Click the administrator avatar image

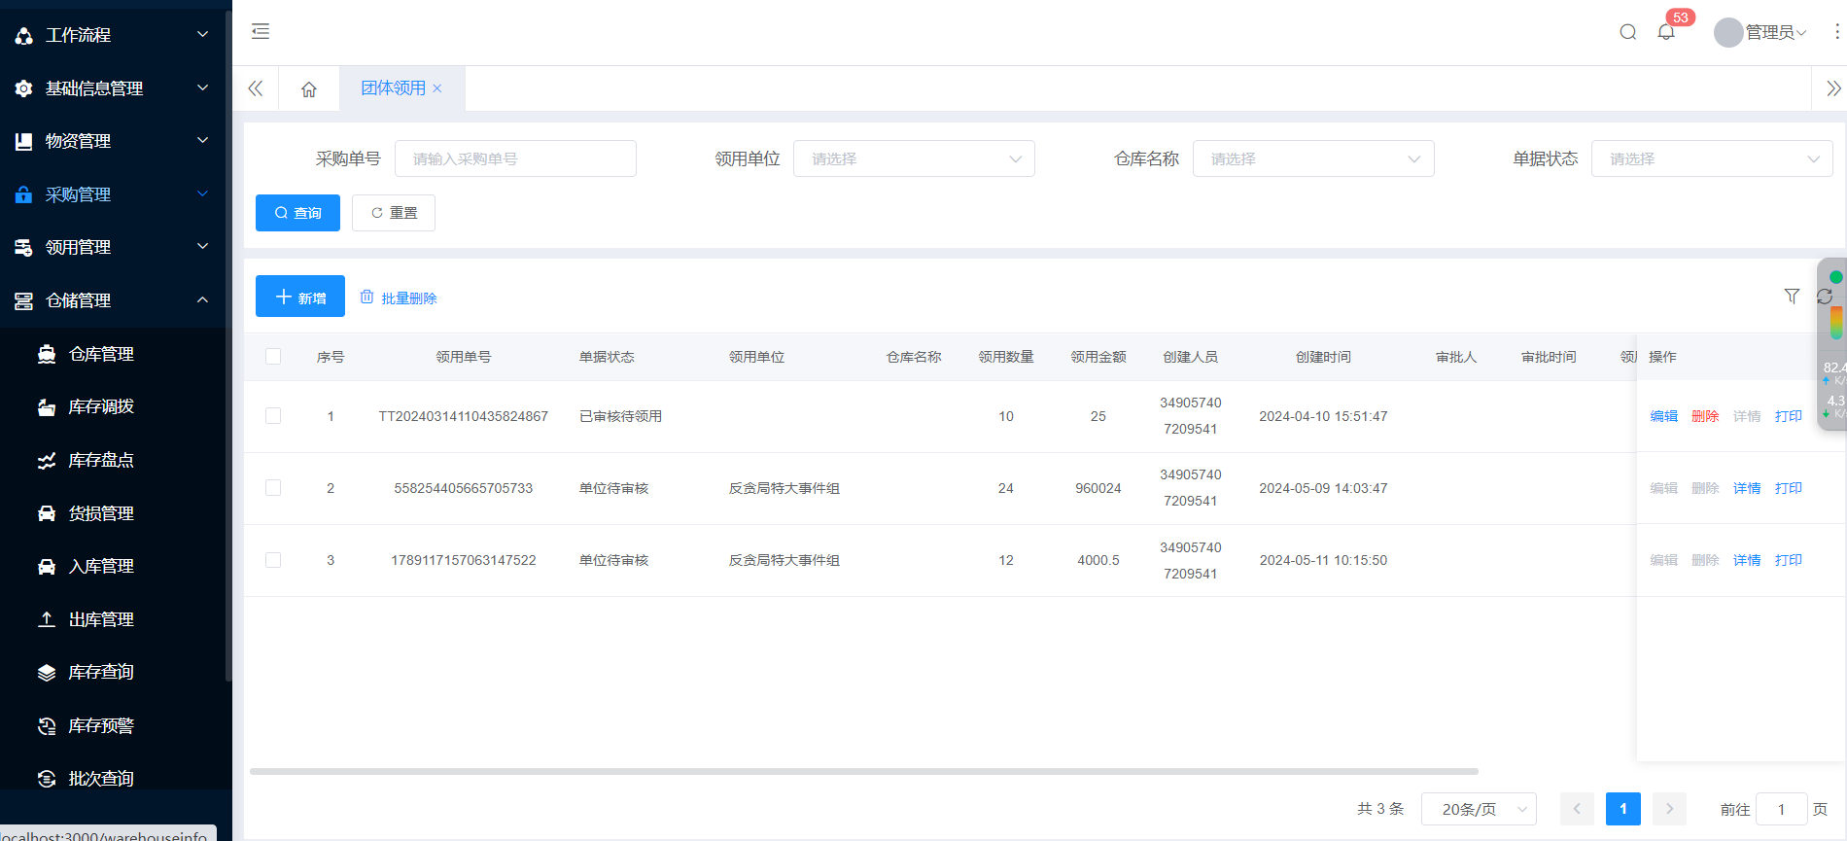pos(1728,32)
